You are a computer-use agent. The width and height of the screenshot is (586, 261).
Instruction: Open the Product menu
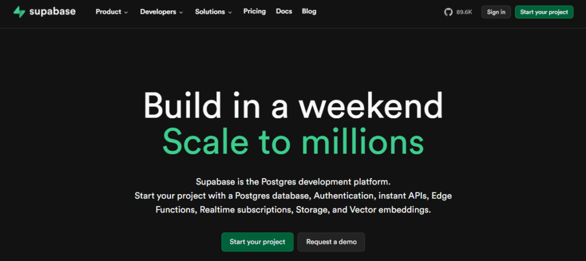point(109,11)
